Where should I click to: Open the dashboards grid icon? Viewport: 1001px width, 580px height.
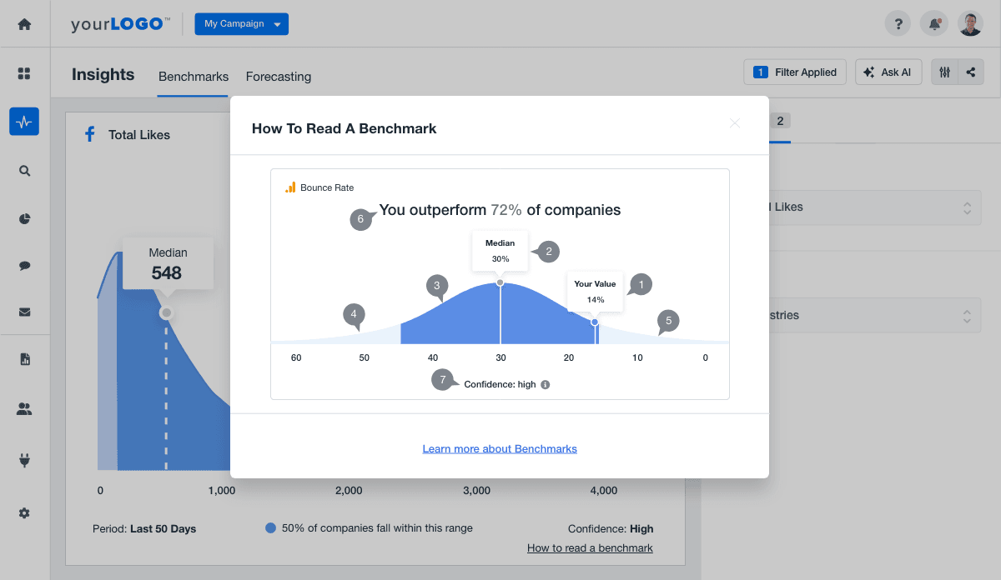[x=24, y=74]
